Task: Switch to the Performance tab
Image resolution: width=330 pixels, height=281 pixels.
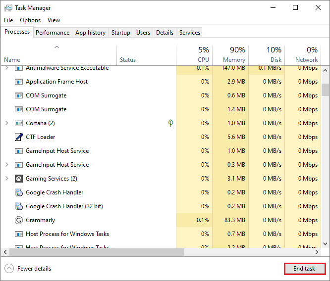Action: [x=53, y=33]
